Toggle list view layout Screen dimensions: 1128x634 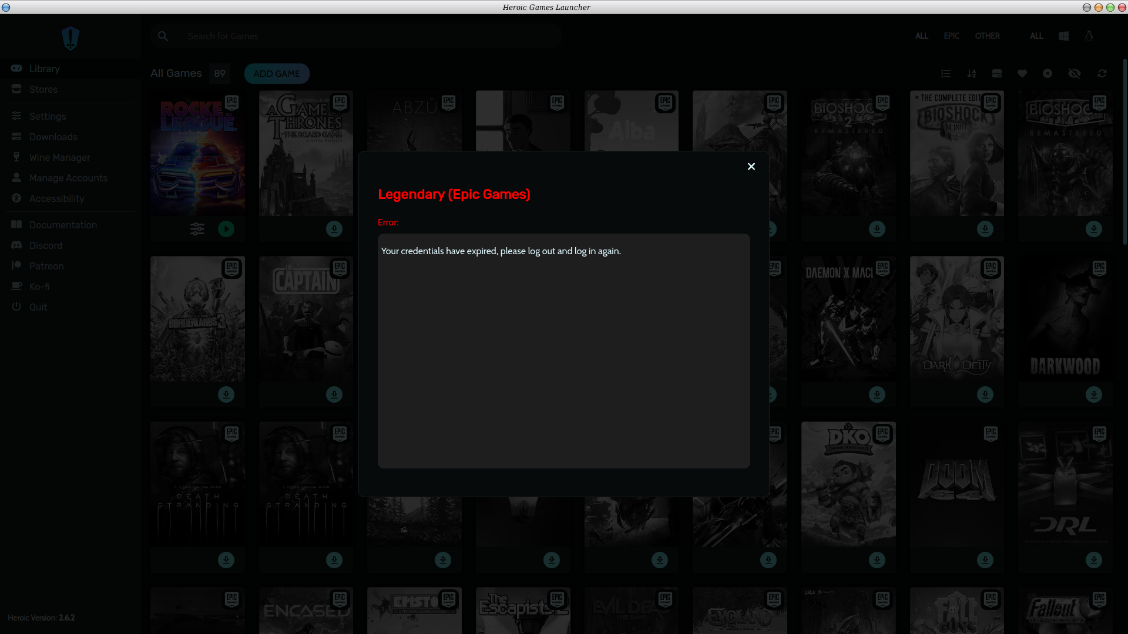click(x=945, y=73)
